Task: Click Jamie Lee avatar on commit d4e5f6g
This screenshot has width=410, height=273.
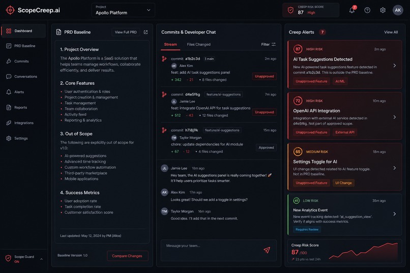Action: click(x=174, y=101)
